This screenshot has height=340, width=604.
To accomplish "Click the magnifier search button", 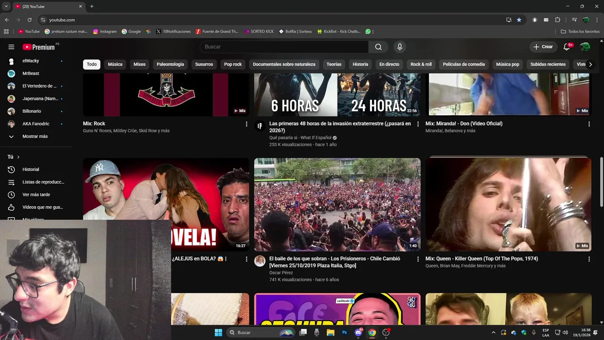I will point(378,47).
